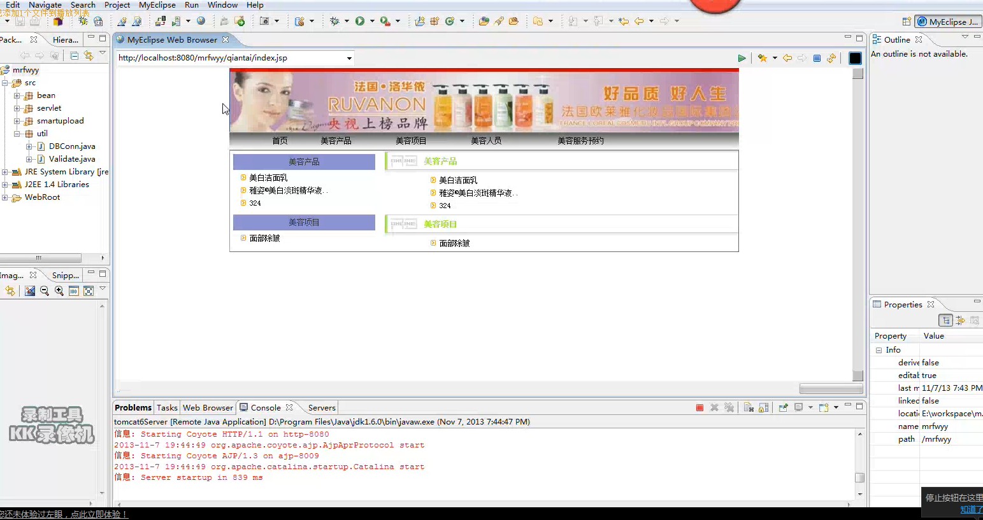Image resolution: width=983 pixels, height=520 pixels.
Task: Click the fit-to-window image icon
Action: 89,291
